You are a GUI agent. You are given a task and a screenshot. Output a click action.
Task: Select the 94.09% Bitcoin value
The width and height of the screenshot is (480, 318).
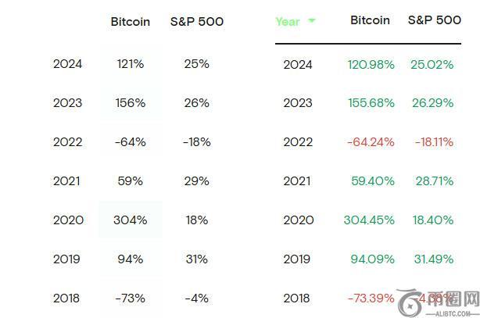pos(372,259)
